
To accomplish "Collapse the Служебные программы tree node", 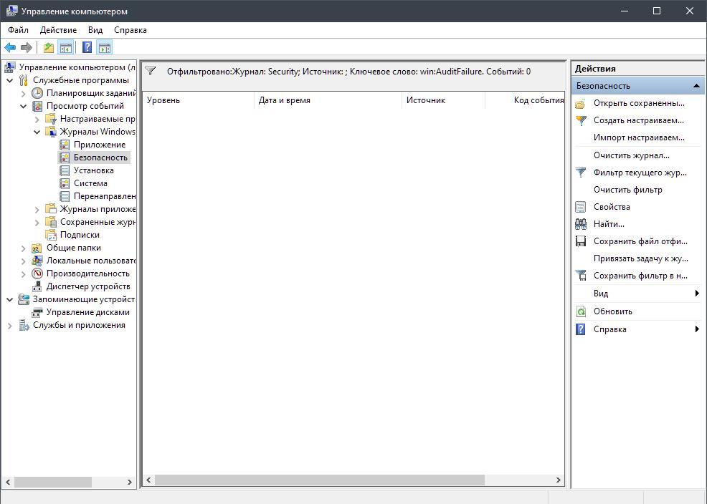I will point(9,81).
